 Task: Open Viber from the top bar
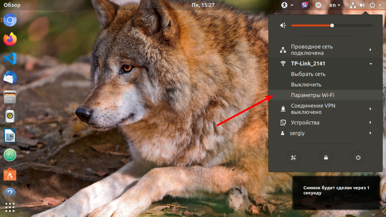point(304,5)
